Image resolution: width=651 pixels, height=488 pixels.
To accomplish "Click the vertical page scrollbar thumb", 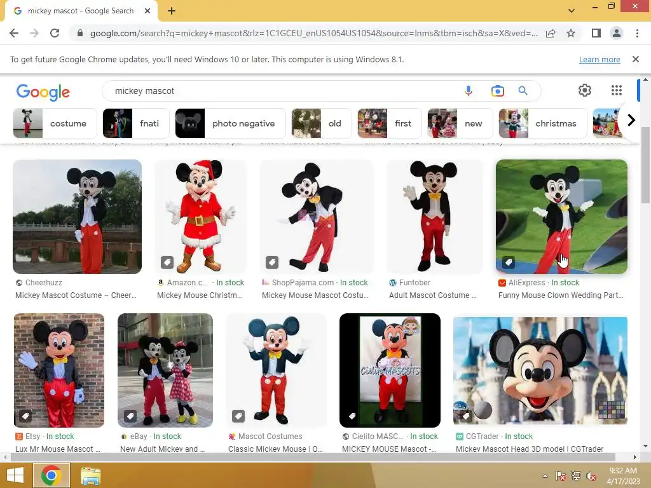I will tap(645, 165).
